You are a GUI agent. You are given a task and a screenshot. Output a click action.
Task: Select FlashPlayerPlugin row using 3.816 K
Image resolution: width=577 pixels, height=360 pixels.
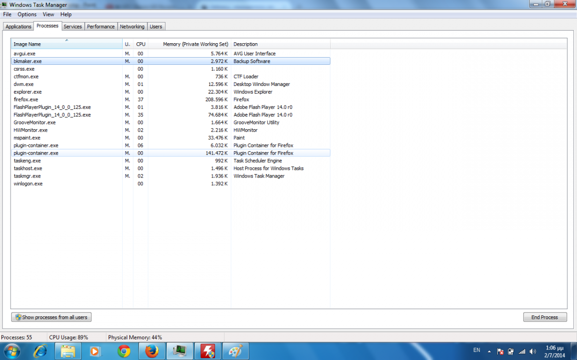171,107
